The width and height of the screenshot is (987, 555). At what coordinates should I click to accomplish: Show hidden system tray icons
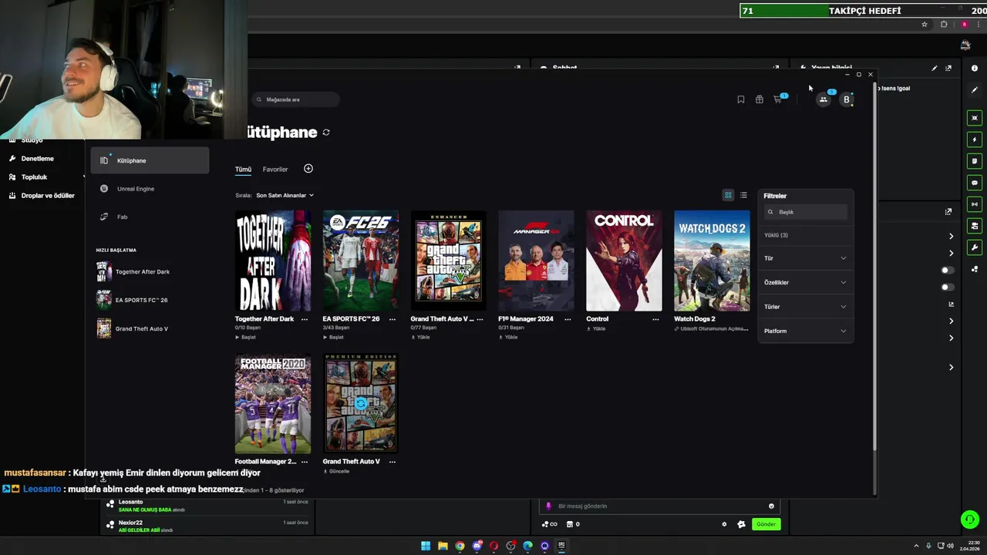click(916, 546)
